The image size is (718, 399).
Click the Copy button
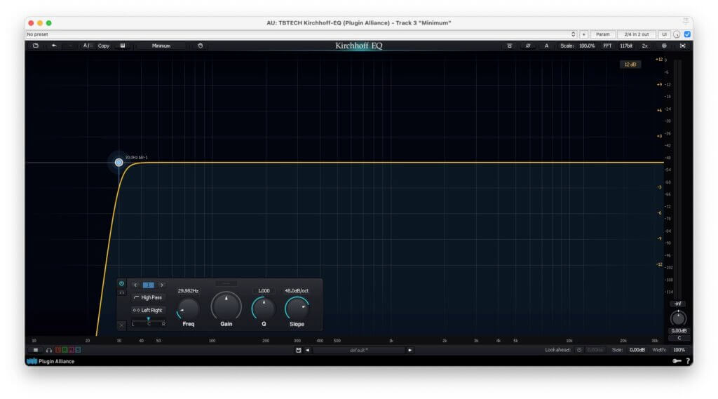(104, 46)
